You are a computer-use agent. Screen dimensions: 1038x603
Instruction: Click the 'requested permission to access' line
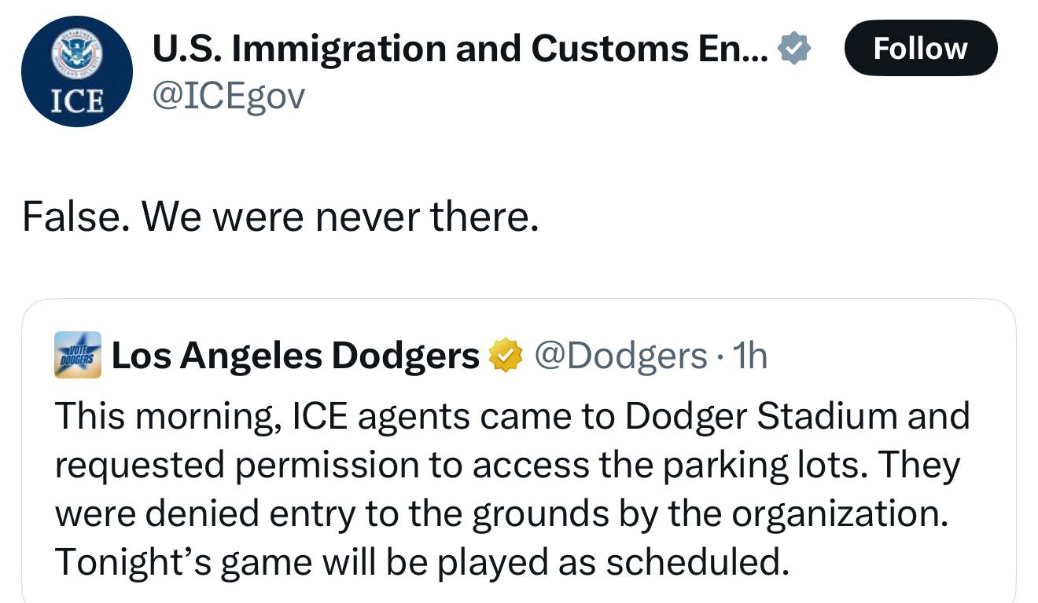point(507,465)
